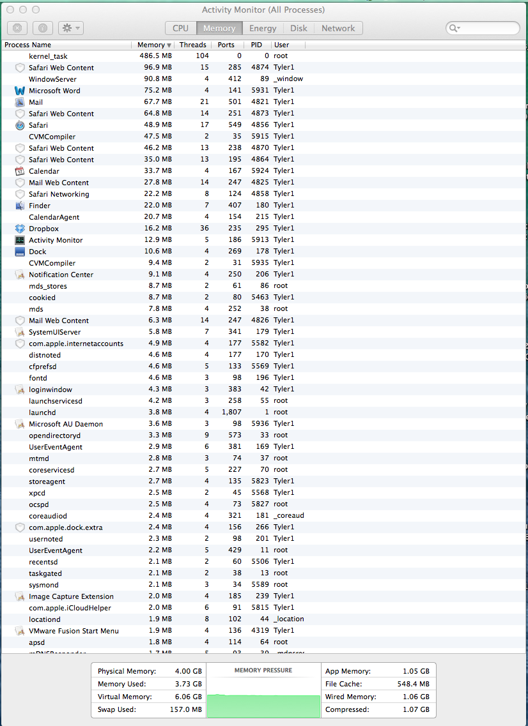The image size is (528, 726).
Task: Select the coreservicesd process row
Action: [263, 470]
